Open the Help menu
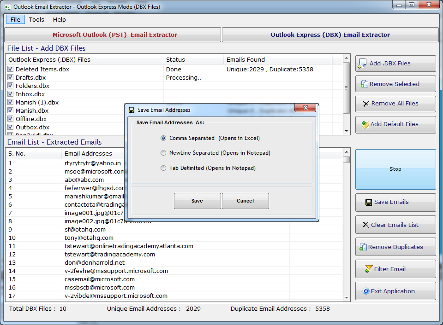 point(60,19)
